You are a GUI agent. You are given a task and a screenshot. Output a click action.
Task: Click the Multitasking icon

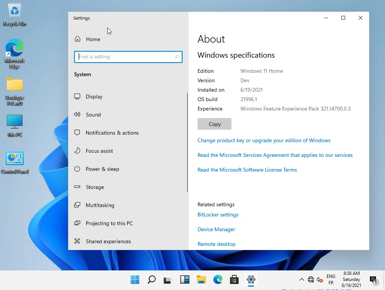click(x=77, y=205)
